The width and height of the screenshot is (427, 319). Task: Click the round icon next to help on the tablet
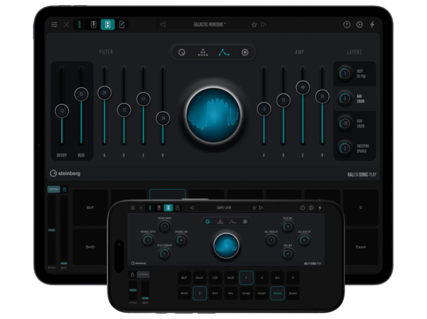pyautogui.click(x=360, y=24)
